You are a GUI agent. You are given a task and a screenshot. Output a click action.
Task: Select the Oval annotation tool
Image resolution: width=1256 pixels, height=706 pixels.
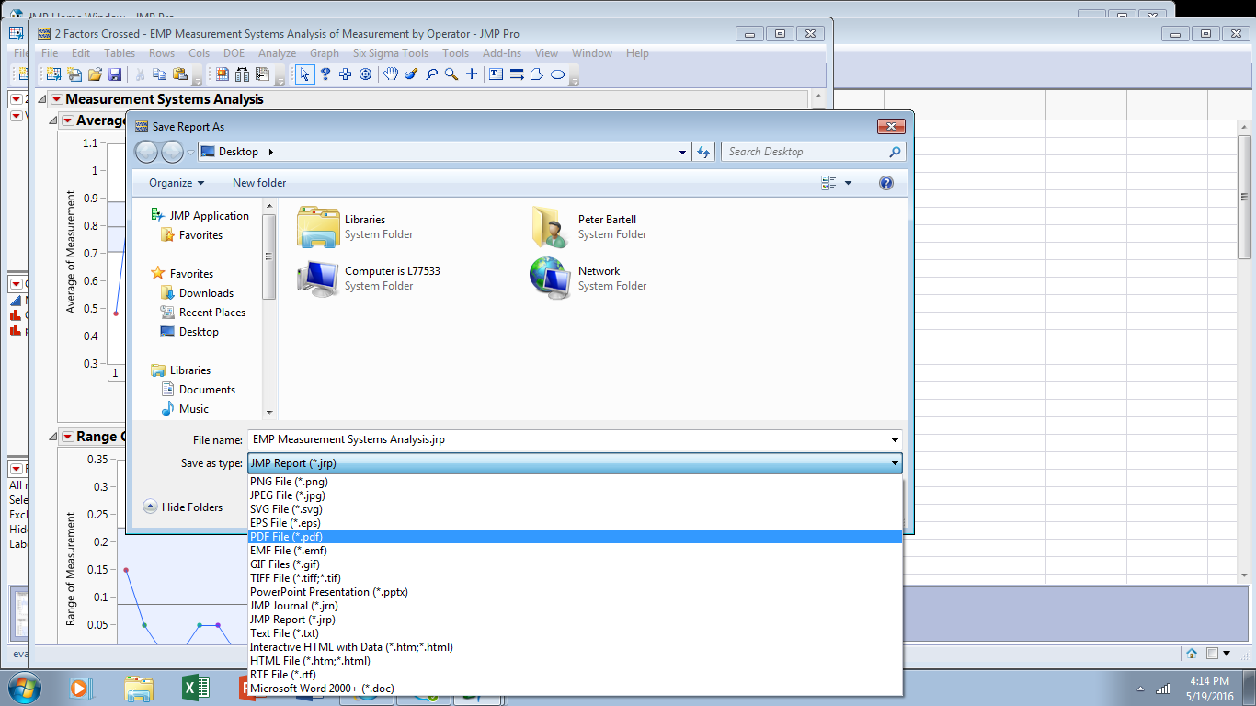point(557,74)
